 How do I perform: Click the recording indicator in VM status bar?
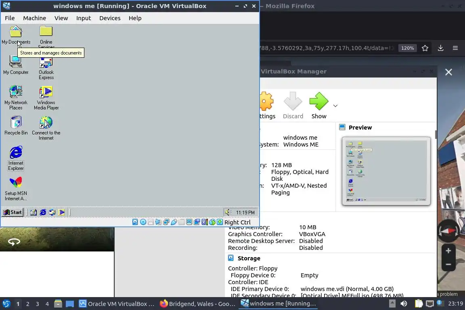tap(197, 222)
